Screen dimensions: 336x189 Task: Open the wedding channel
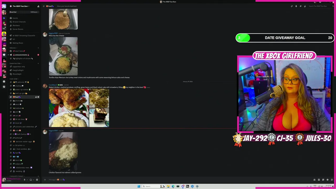pos(24,171)
